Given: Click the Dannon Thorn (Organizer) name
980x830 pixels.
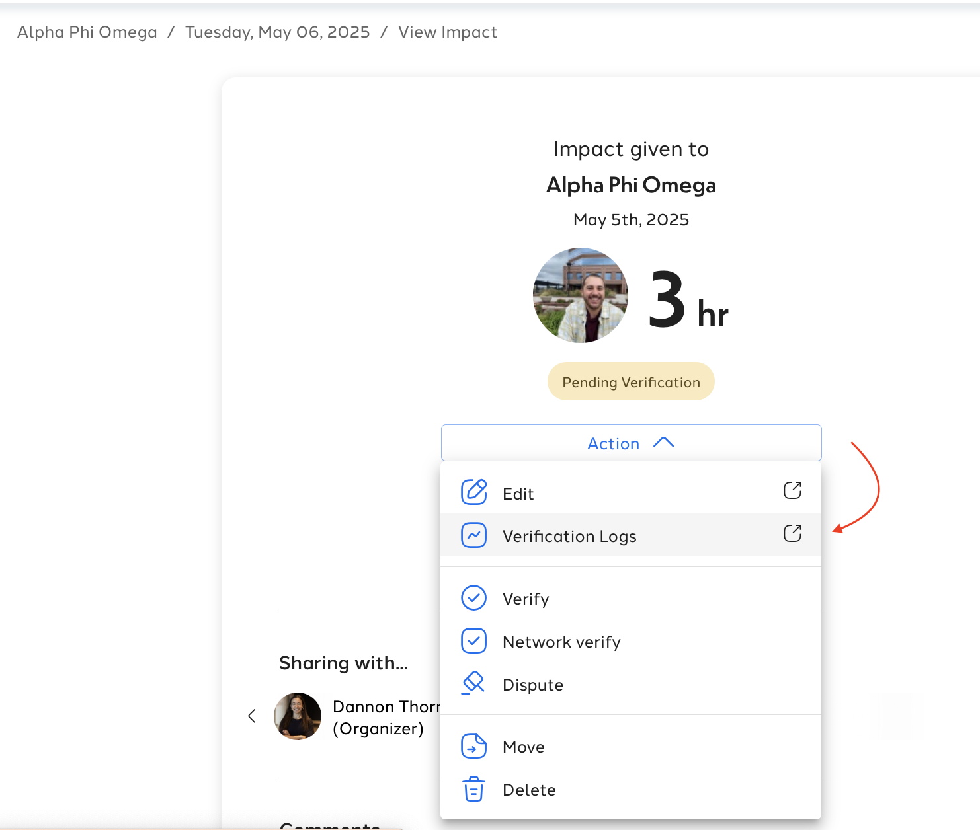Looking at the screenshot, I should tap(386, 718).
